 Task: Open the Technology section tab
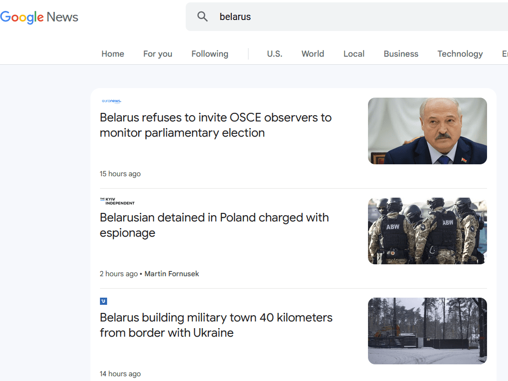pos(460,54)
